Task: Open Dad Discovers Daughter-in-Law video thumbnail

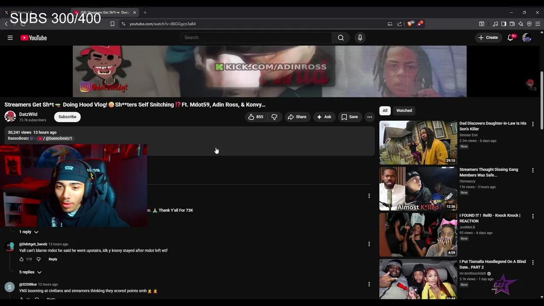Action: click(418, 143)
